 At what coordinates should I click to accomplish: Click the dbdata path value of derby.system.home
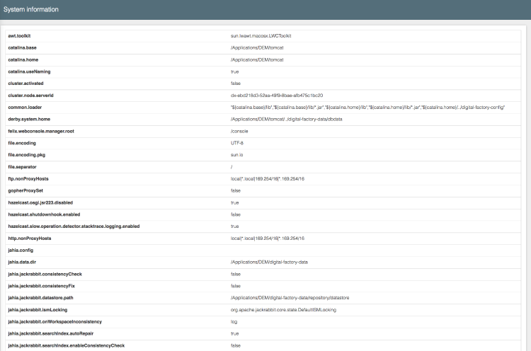point(287,119)
